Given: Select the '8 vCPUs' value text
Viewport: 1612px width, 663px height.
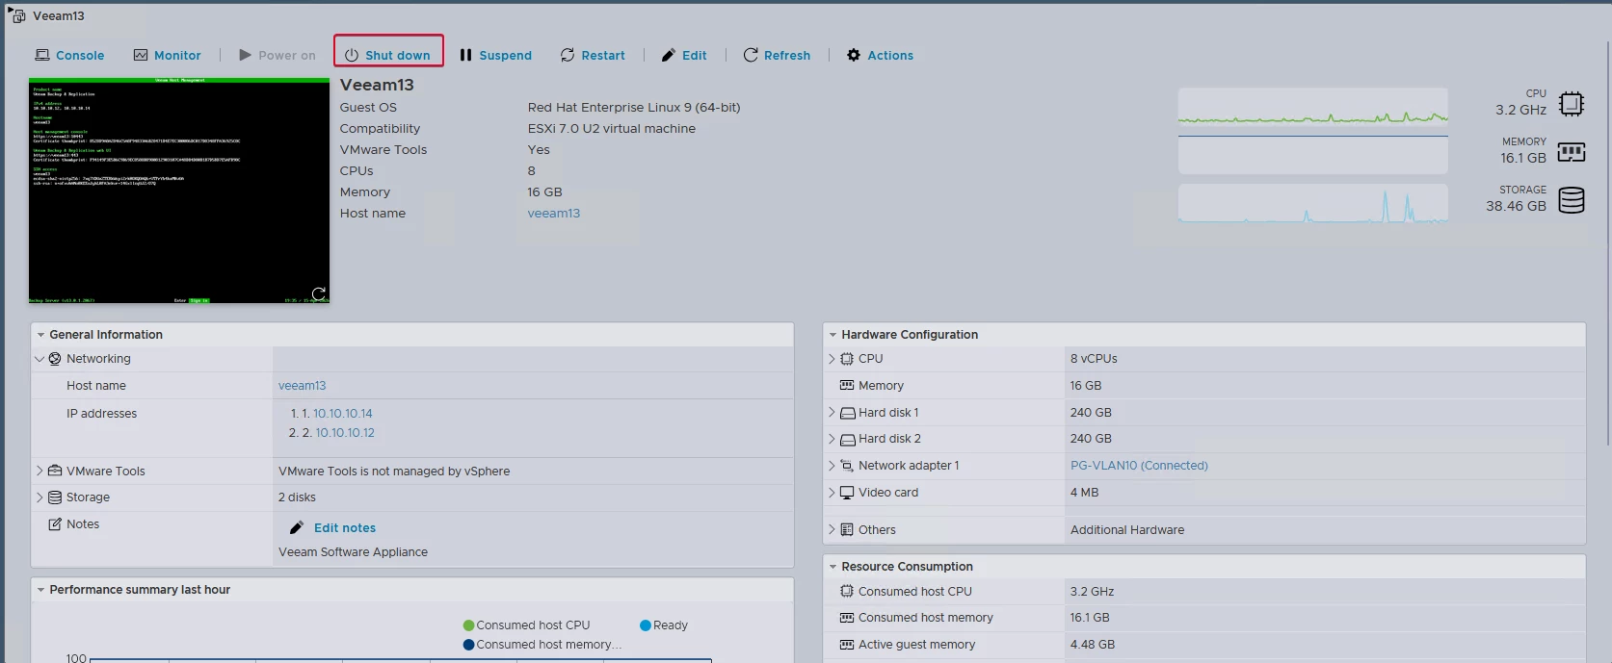Looking at the screenshot, I should 1094,359.
